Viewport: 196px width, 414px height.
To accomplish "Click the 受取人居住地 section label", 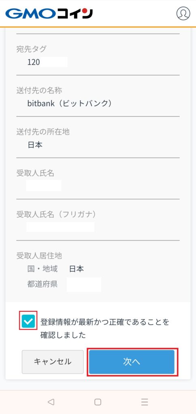I will [39, 256].
